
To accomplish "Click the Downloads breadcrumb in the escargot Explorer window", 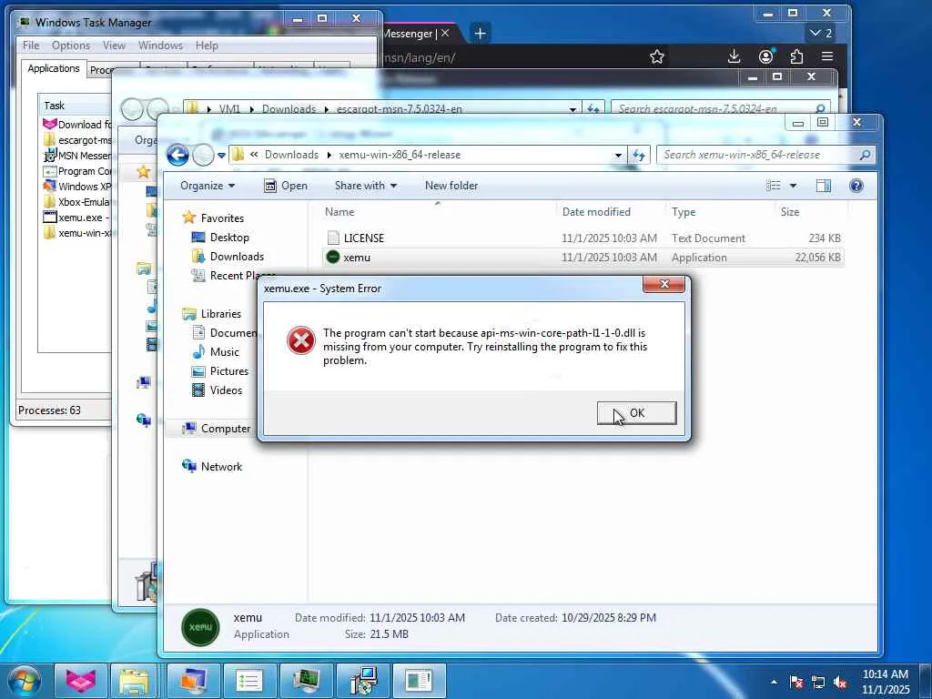I will 289,109.
